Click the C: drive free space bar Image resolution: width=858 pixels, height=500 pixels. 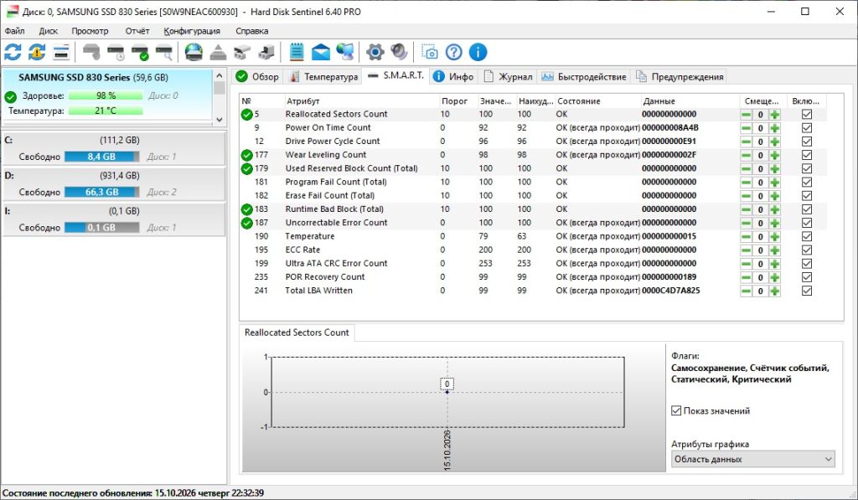101,157
